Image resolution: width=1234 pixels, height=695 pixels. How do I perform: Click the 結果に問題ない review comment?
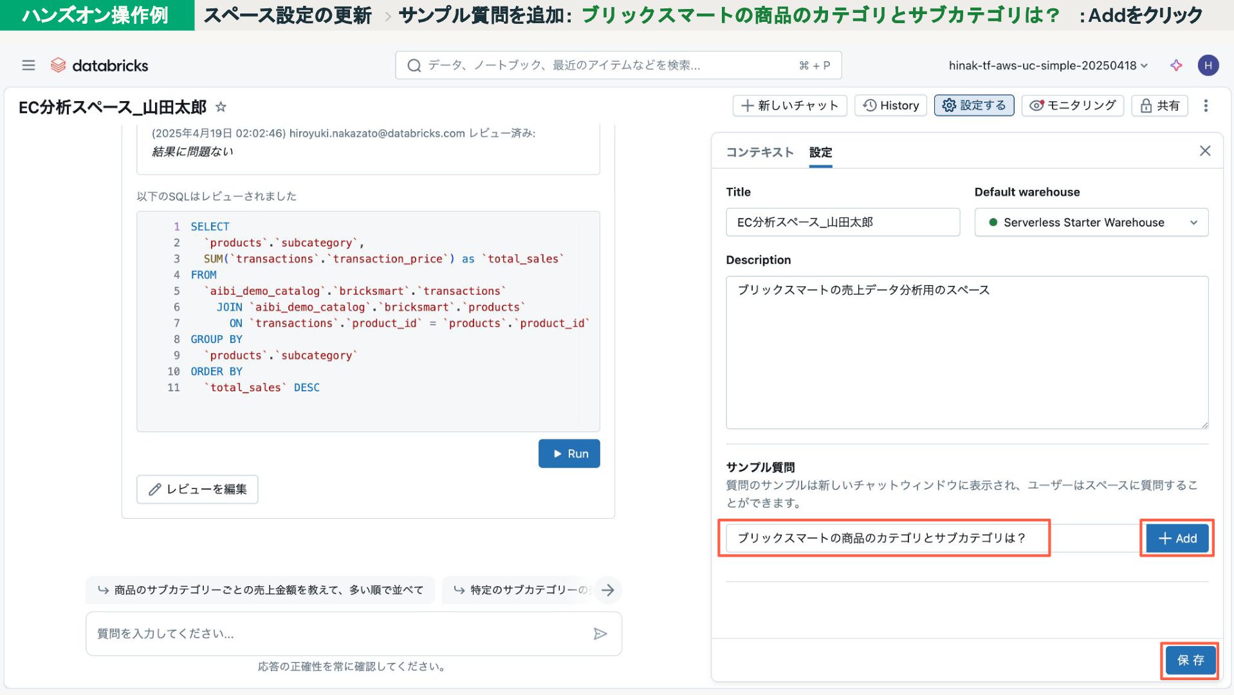(x=192, y=152)
